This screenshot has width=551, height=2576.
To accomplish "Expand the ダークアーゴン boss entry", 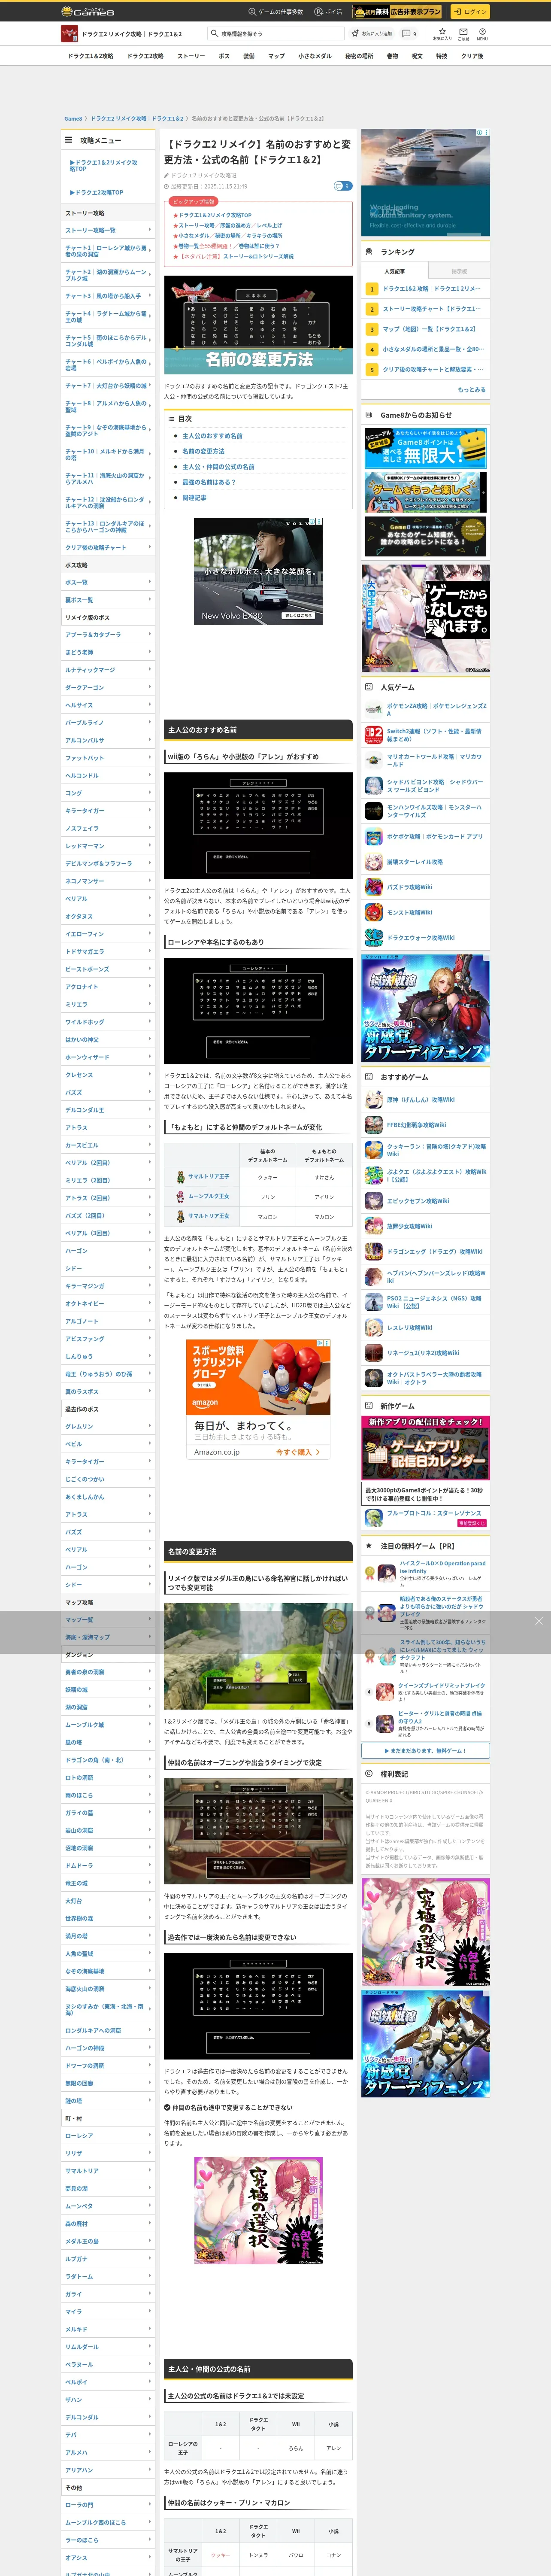I will point(109,687).
